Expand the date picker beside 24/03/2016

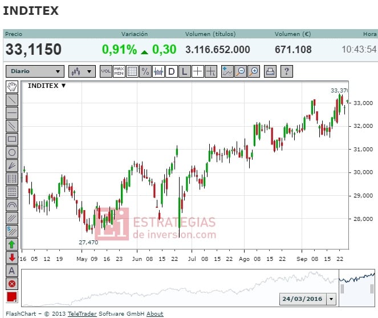pos(332,299)
